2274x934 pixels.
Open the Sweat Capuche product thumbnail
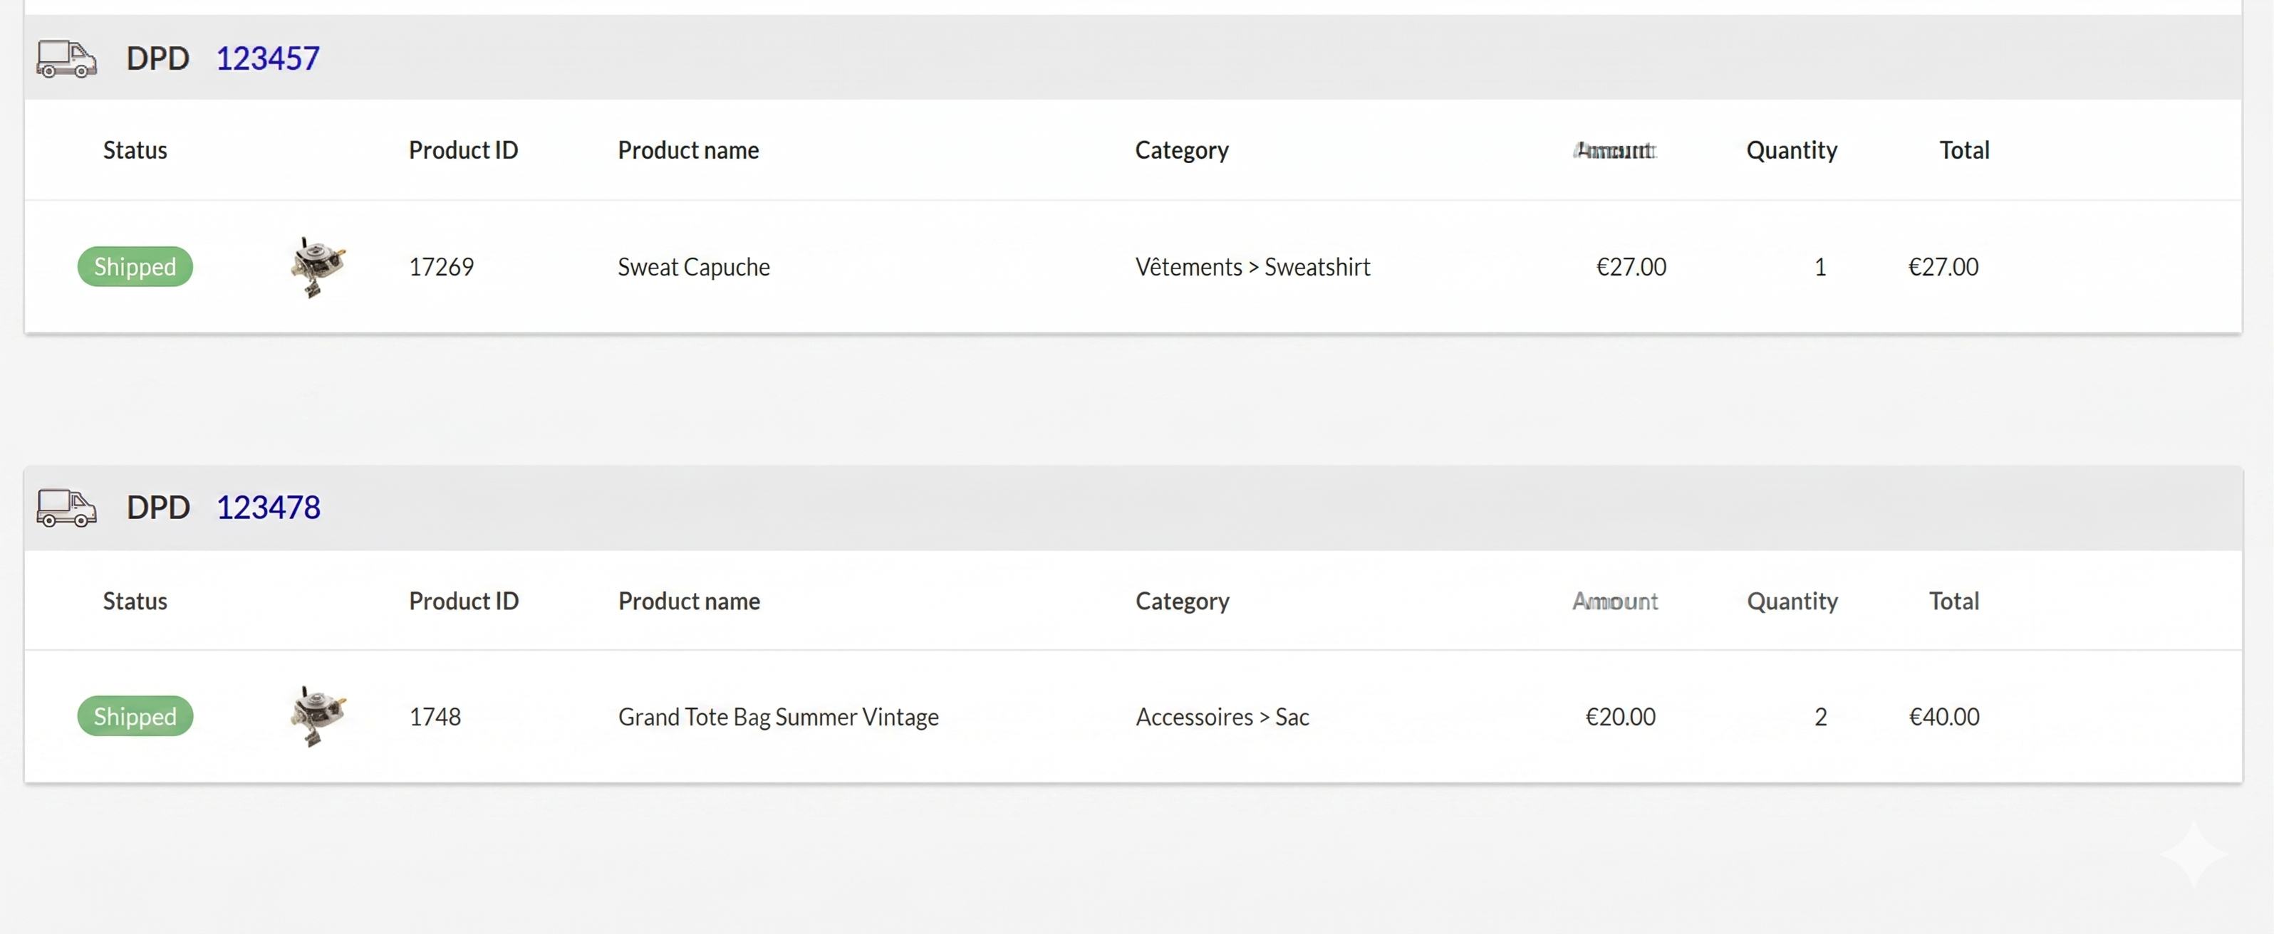tap(318, 266)
